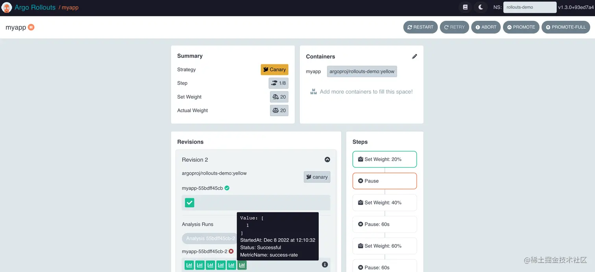Click the step 1/8 badge
This screenshot has height=272, width=595.
279,83
